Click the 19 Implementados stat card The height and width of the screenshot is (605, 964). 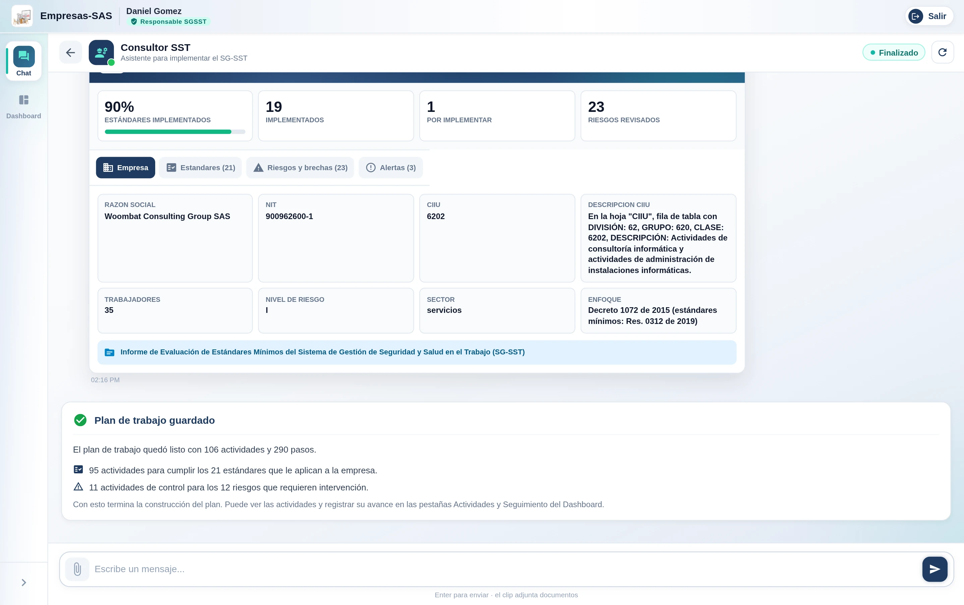(x=336, y=116)
